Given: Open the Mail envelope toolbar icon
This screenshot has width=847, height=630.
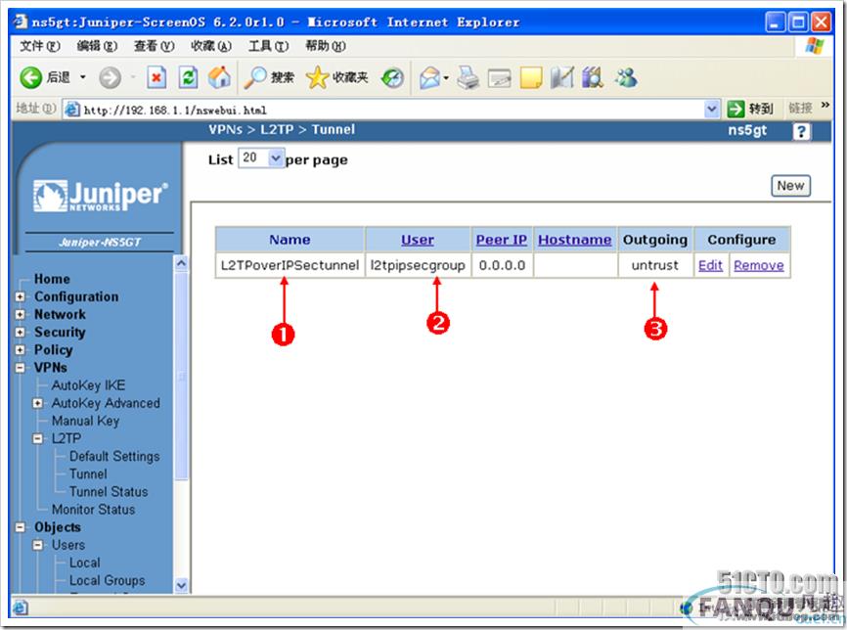Looking at the screenshot, I should 429,77.
